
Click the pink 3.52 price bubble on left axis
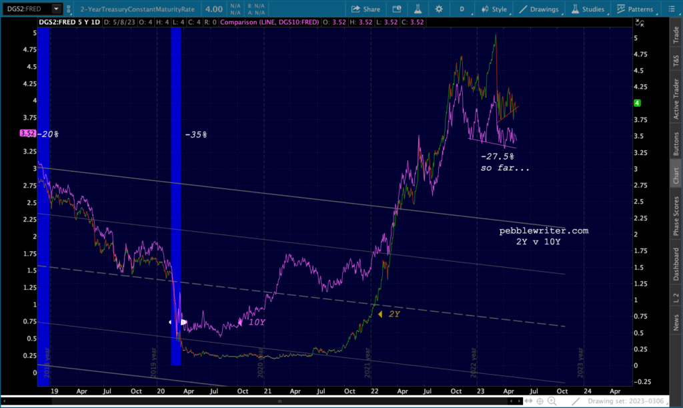[27, 134]
